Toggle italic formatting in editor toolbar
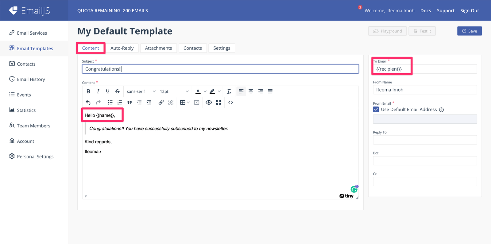Viewport: 491px width, 244px height. point(98,91)
